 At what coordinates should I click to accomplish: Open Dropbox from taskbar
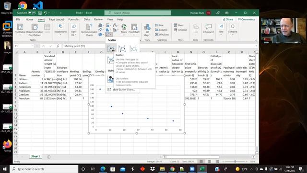point(153,169)
